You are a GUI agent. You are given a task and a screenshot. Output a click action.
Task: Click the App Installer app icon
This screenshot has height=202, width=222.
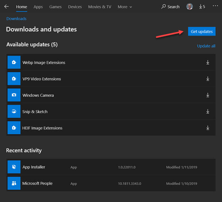pos(14,167)
